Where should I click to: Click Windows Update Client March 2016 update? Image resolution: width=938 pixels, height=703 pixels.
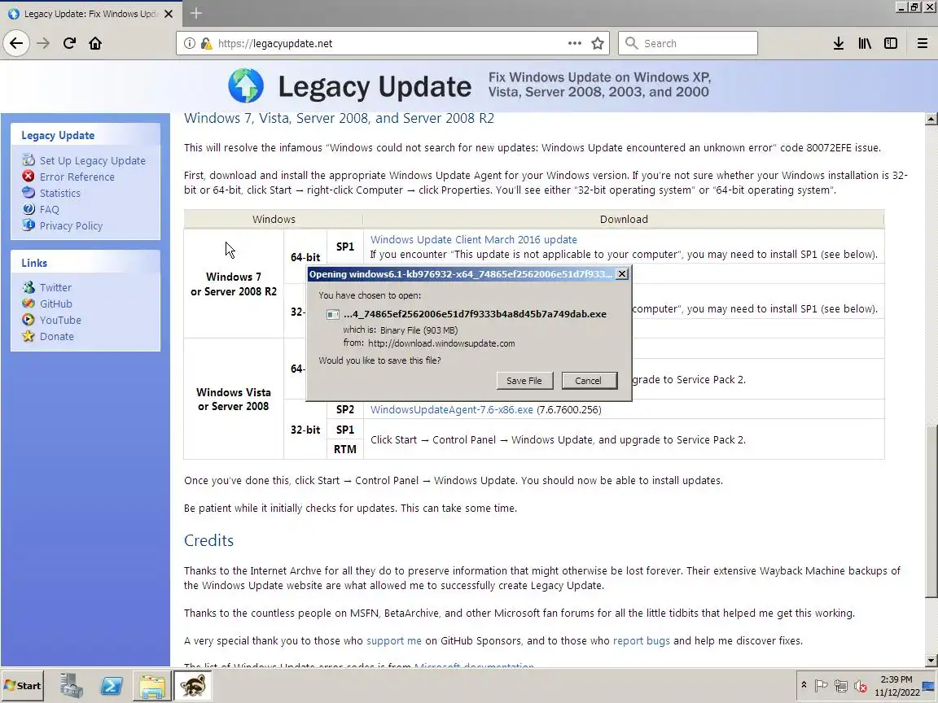point(474,239)
